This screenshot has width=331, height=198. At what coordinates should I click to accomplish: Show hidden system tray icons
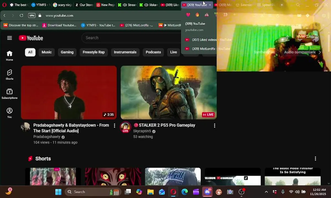266,192
